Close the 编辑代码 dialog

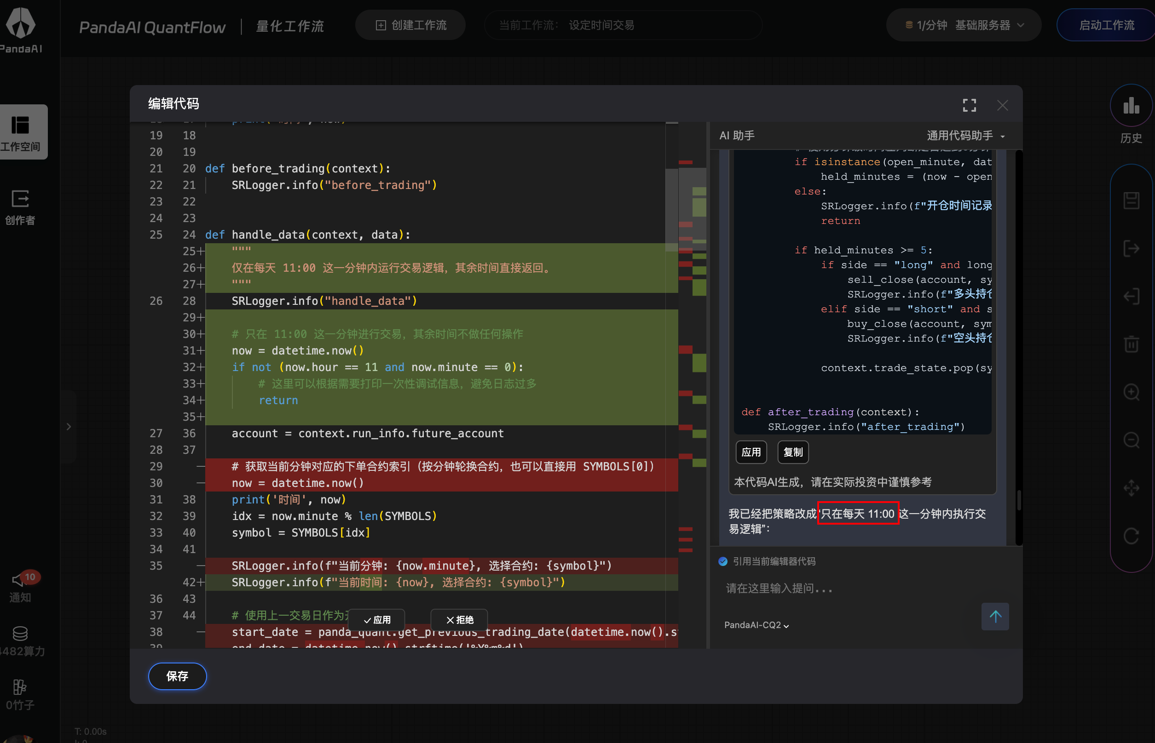click(1002, 105)
